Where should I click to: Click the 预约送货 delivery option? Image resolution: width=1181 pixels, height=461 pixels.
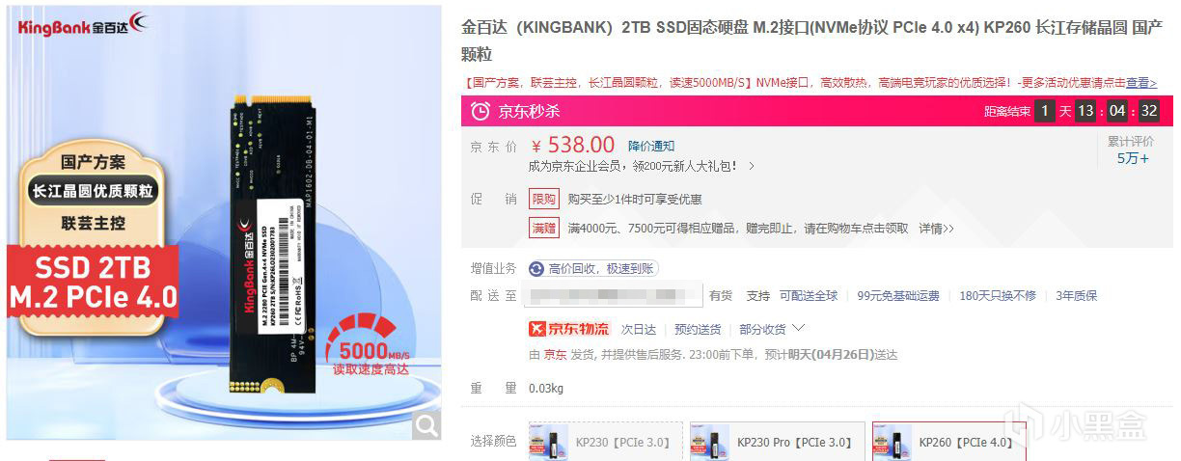coord(698,329)
